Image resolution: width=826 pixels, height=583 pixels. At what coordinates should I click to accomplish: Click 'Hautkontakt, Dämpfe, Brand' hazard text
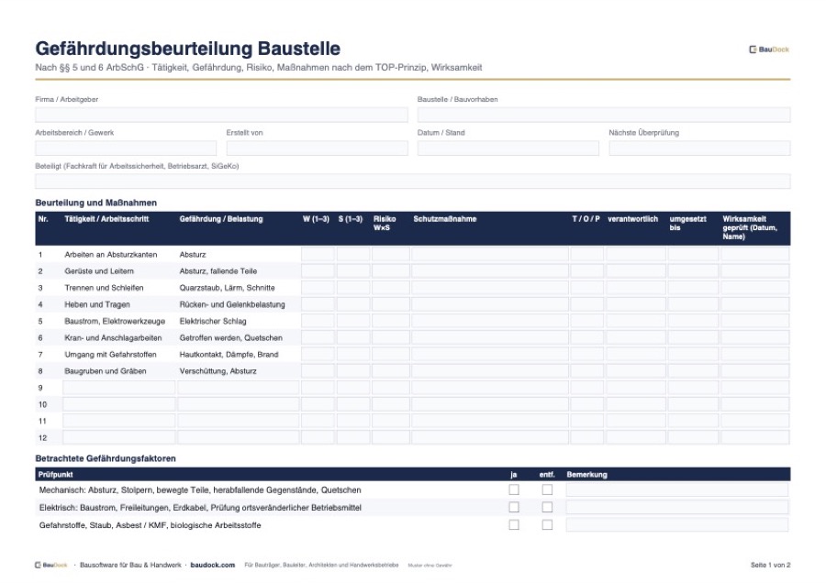pos(229,355)
